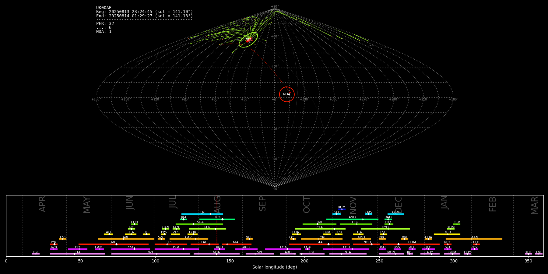The image size is (548, 274).
Task: Click the NTA pink shower bar
Action: (x=348, y=254)
